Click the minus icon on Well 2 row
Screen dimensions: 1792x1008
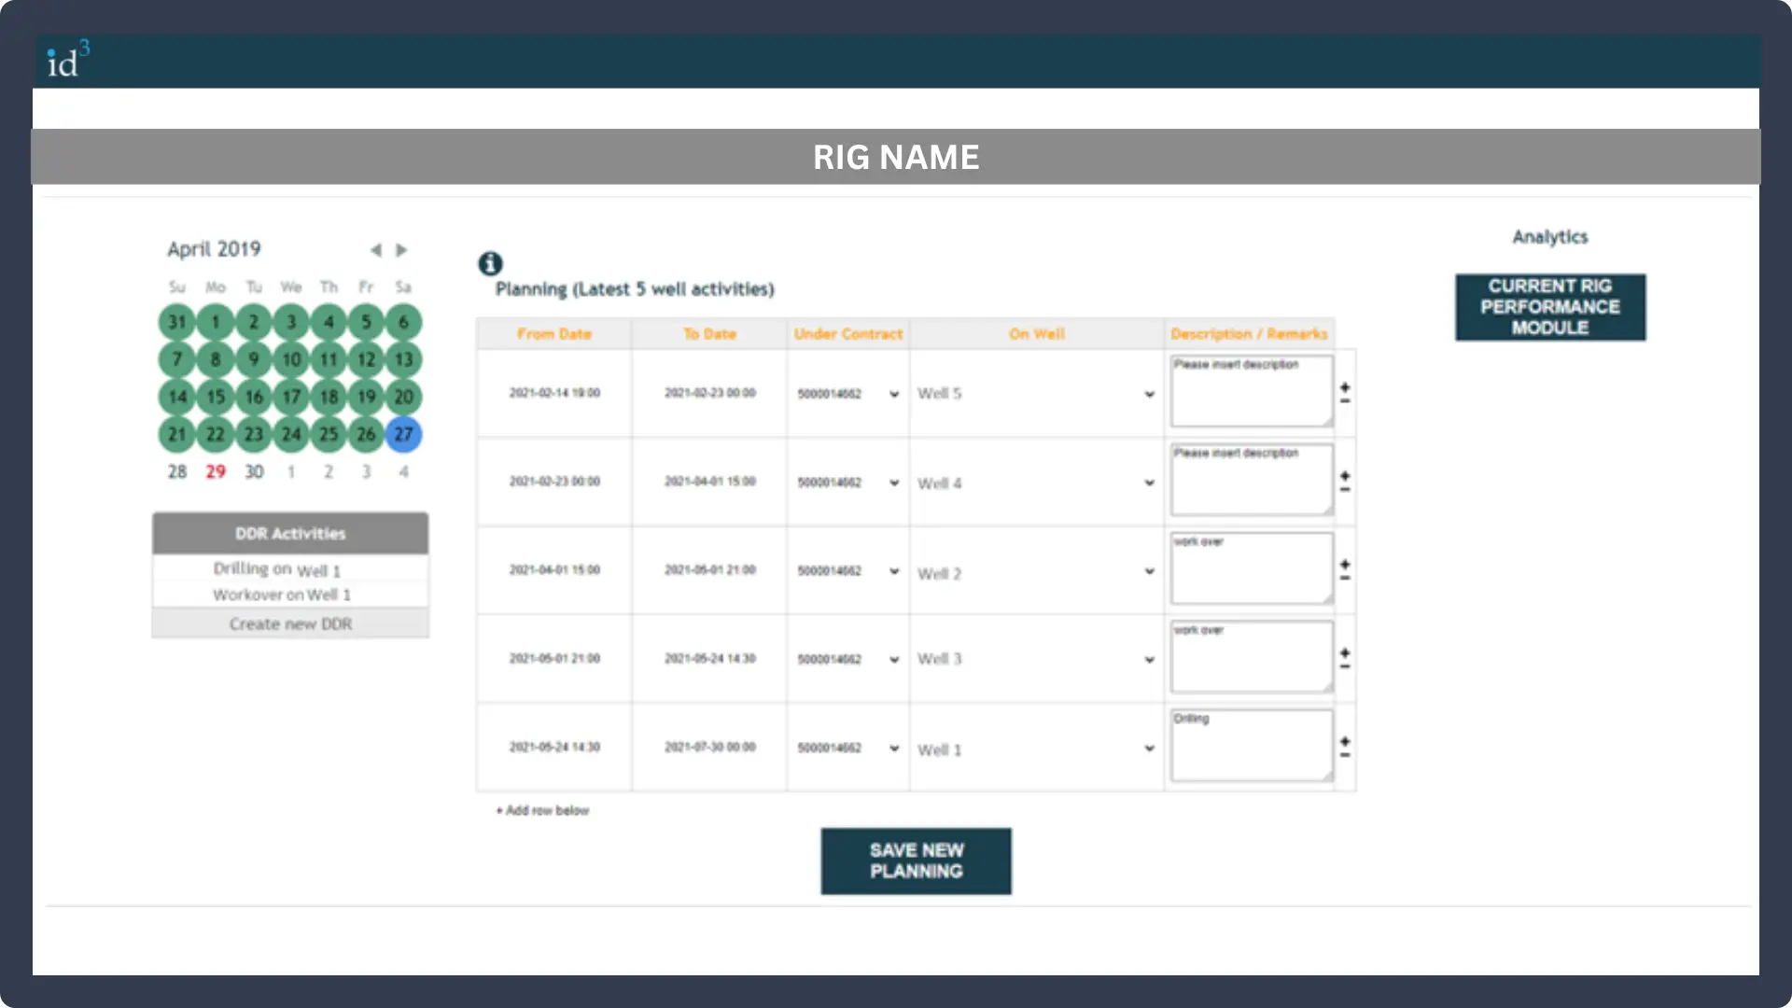[1345, 578]
